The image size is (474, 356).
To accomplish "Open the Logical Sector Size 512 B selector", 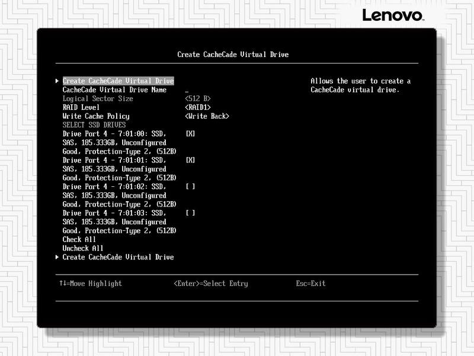I will tap(198, 99).
